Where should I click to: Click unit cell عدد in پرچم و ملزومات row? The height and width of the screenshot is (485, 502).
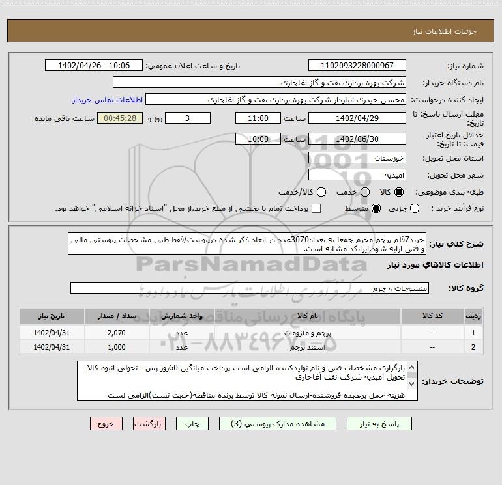(181, 333)
